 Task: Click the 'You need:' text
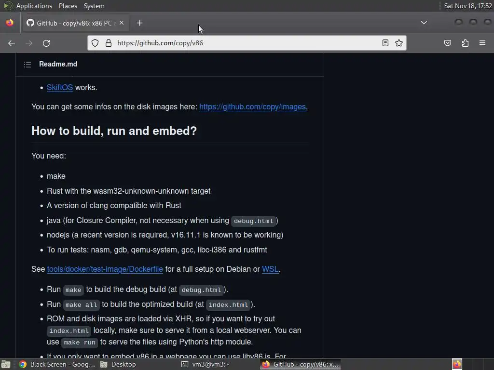click(x=49, y=156)
